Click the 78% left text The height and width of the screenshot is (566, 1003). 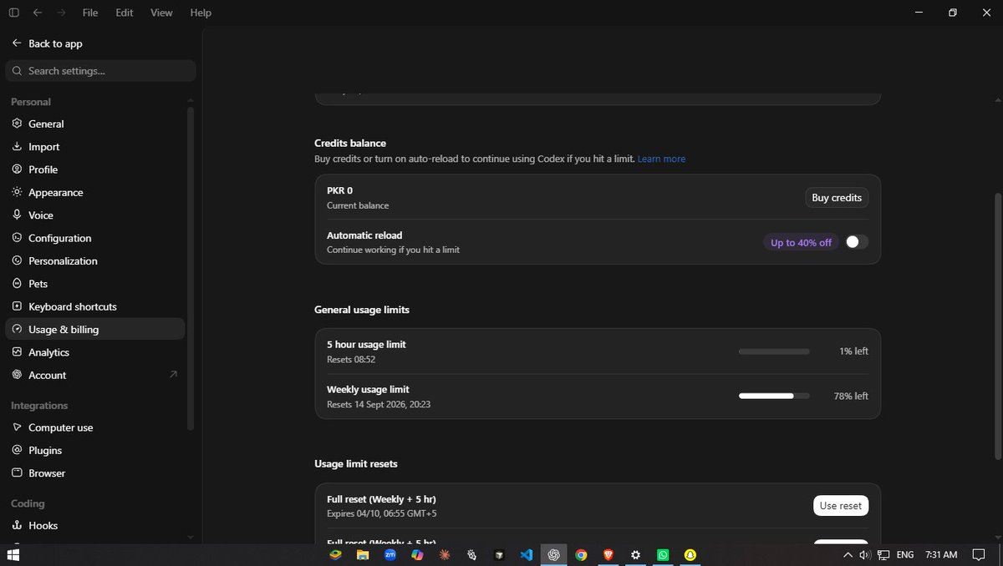pos(851,396)
